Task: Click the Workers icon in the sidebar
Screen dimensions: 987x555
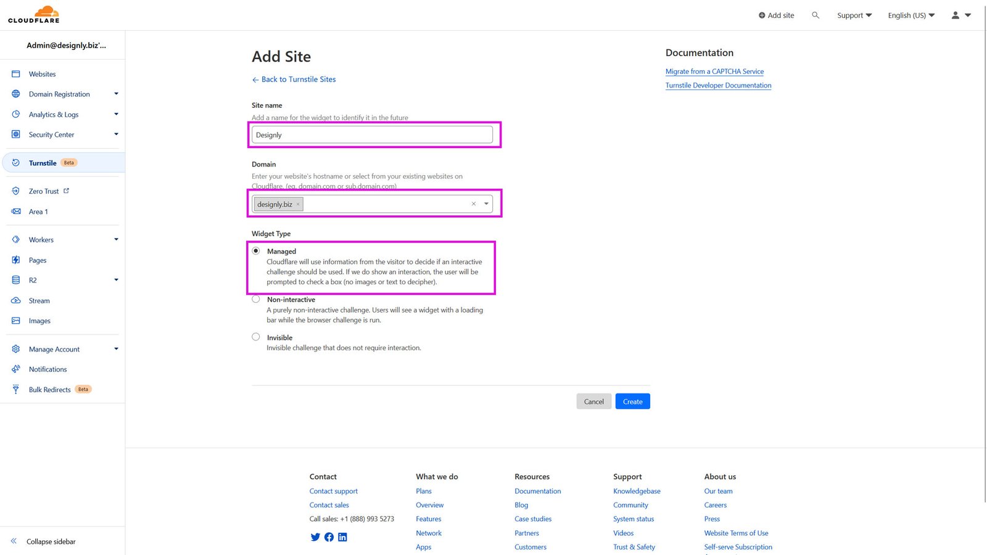Action: 16,239
